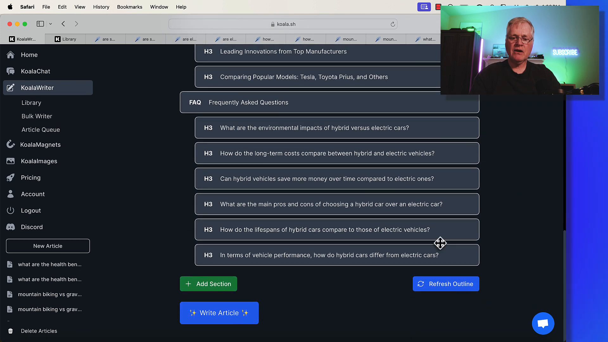Click the Pricing sidebar icon
608x342 pixels.
coord(10,177)
